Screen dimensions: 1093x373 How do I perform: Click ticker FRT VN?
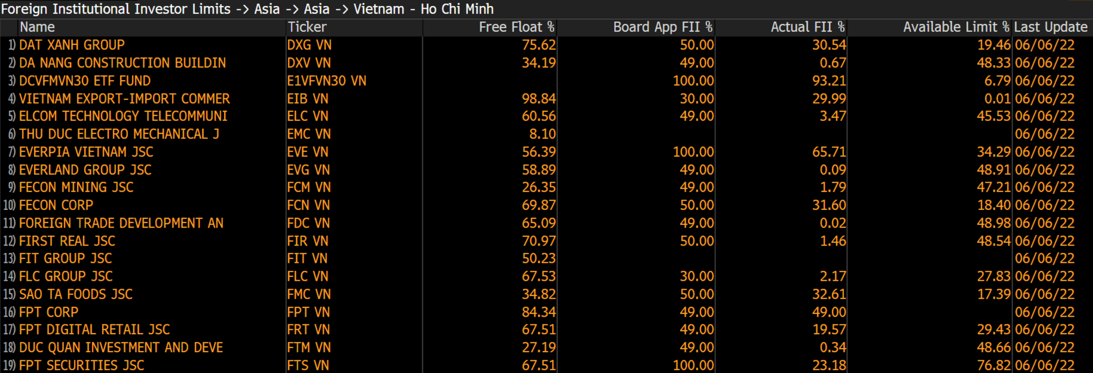(x=308, y=329)
